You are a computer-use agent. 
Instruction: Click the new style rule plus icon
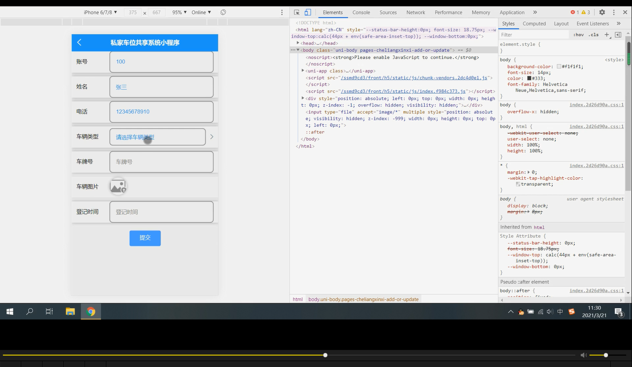pyautogui.click(x=607, y=35)
